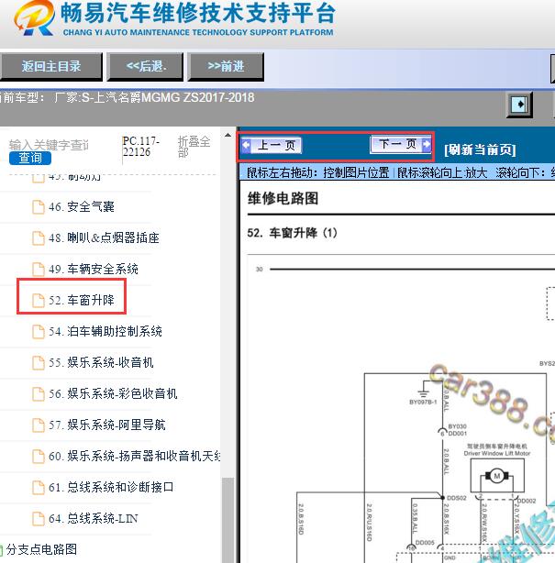This screenshot has height=563, width=555.
Task: Focus the keyword search input field
Action: (49, 145)
